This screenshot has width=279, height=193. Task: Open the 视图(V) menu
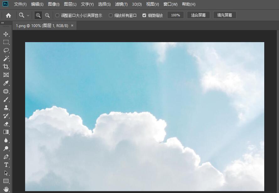click(x=153, y=4)
